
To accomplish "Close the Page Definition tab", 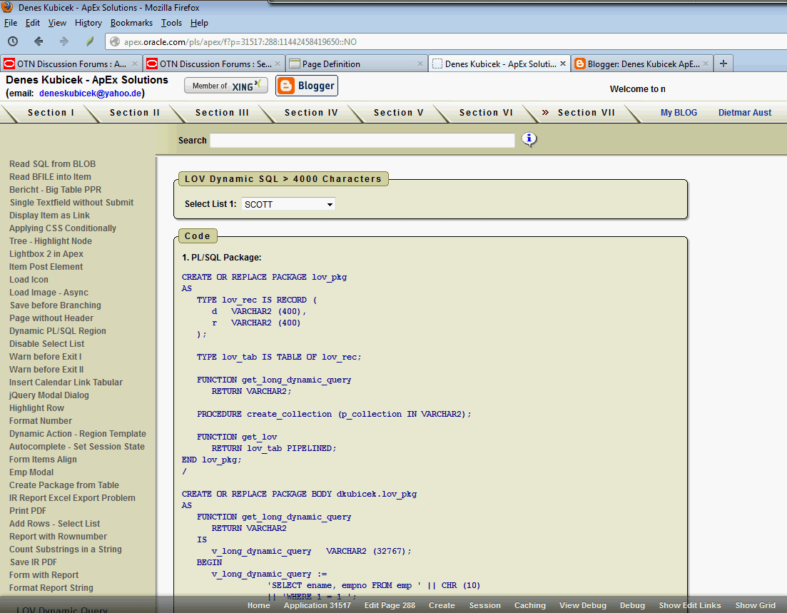I will (420, 64).
